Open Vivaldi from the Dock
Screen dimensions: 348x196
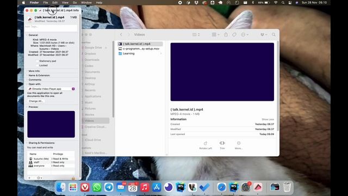85,187
